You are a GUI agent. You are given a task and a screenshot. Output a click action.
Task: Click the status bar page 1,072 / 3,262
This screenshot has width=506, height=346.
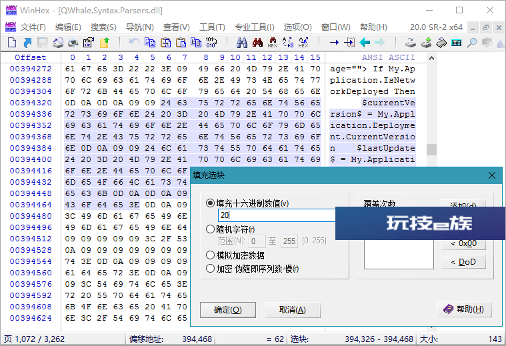(35, 339)
